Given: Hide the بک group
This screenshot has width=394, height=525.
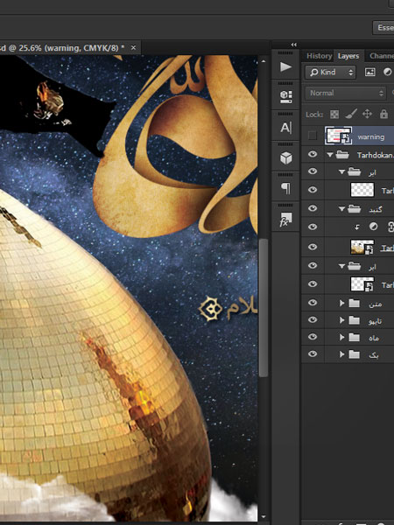Looking at the screenshot, I should 313,353.
